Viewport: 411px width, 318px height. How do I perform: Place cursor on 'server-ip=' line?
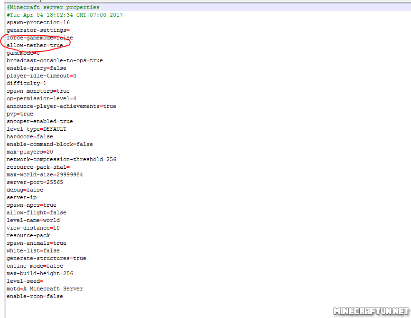pos(23,198)
